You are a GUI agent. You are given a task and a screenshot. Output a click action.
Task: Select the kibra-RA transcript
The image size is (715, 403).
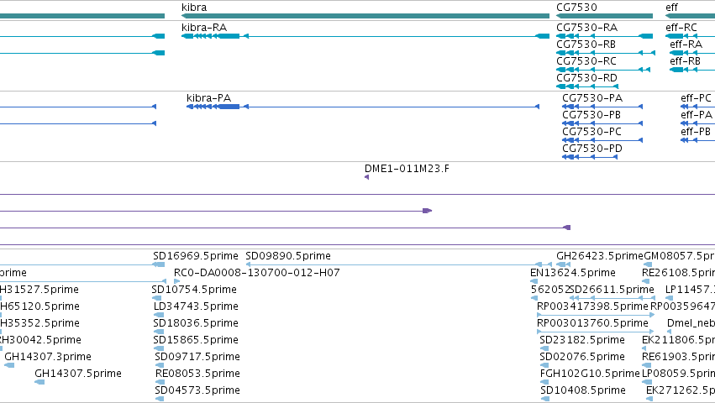[365, 36]
